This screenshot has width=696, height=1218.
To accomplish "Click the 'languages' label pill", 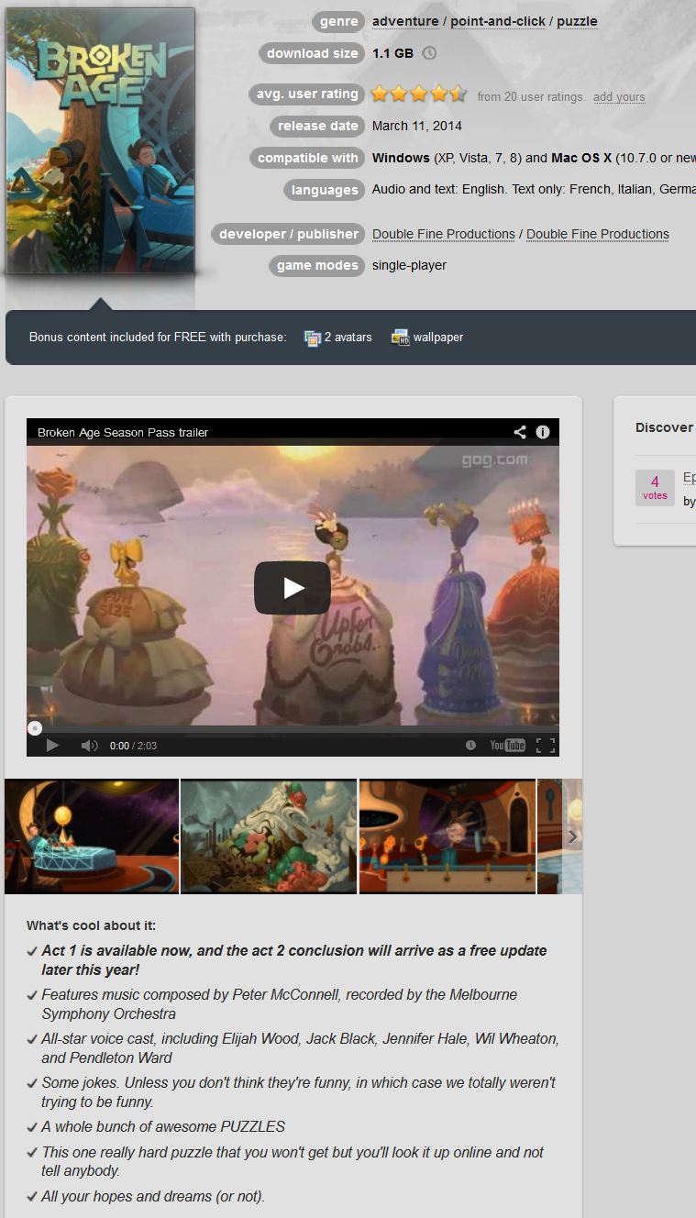I will (x=325, y=190).
